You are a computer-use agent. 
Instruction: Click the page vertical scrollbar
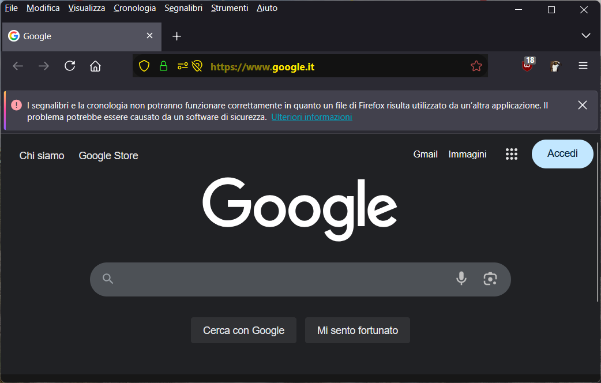pos(597,223)
